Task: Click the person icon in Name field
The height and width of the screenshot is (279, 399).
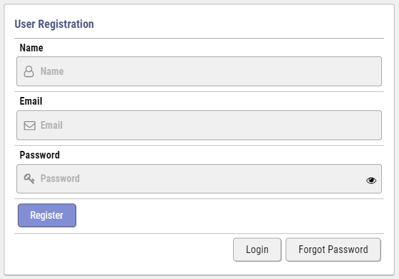Action: (x=28, y=72)
